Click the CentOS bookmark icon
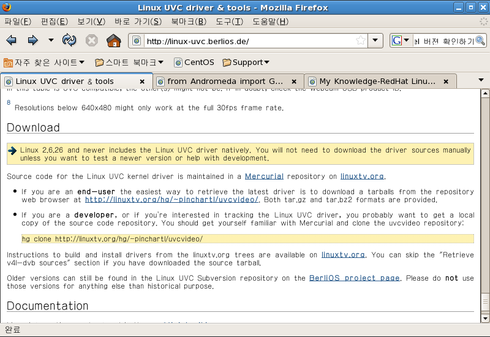 tap(178, 62)
